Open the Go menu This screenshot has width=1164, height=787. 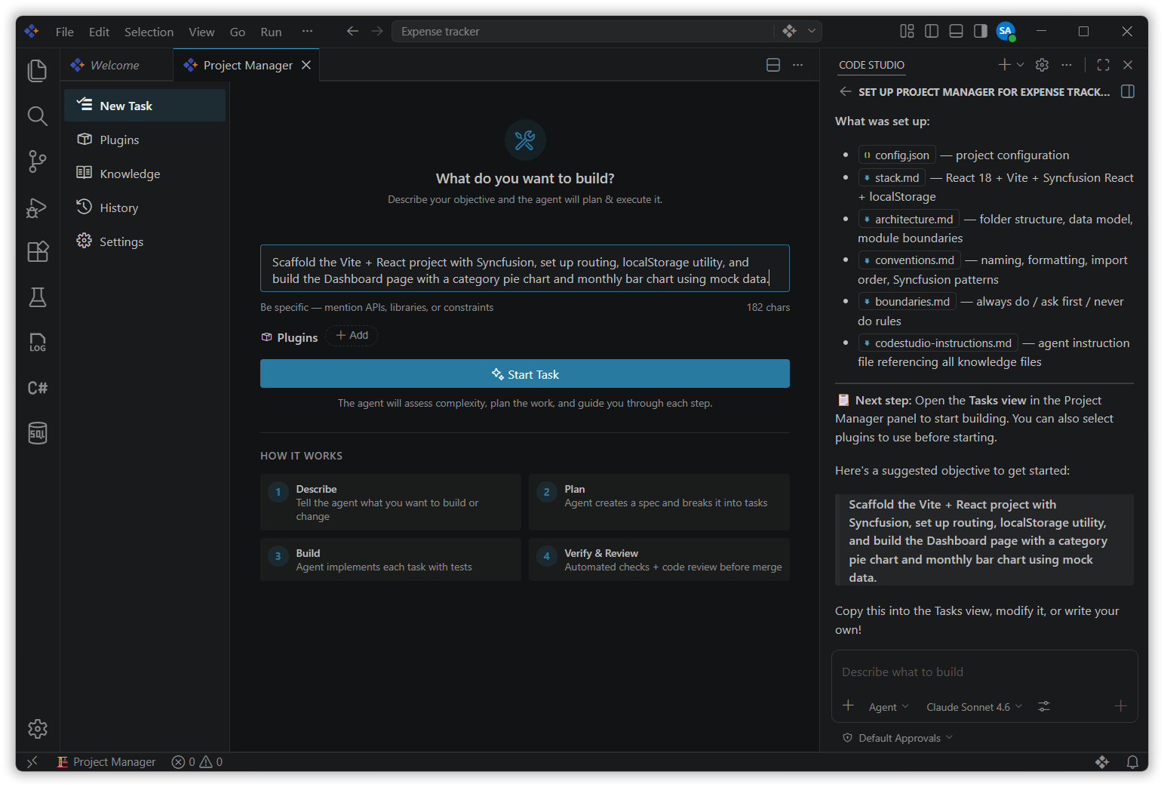tap(238, 32)
